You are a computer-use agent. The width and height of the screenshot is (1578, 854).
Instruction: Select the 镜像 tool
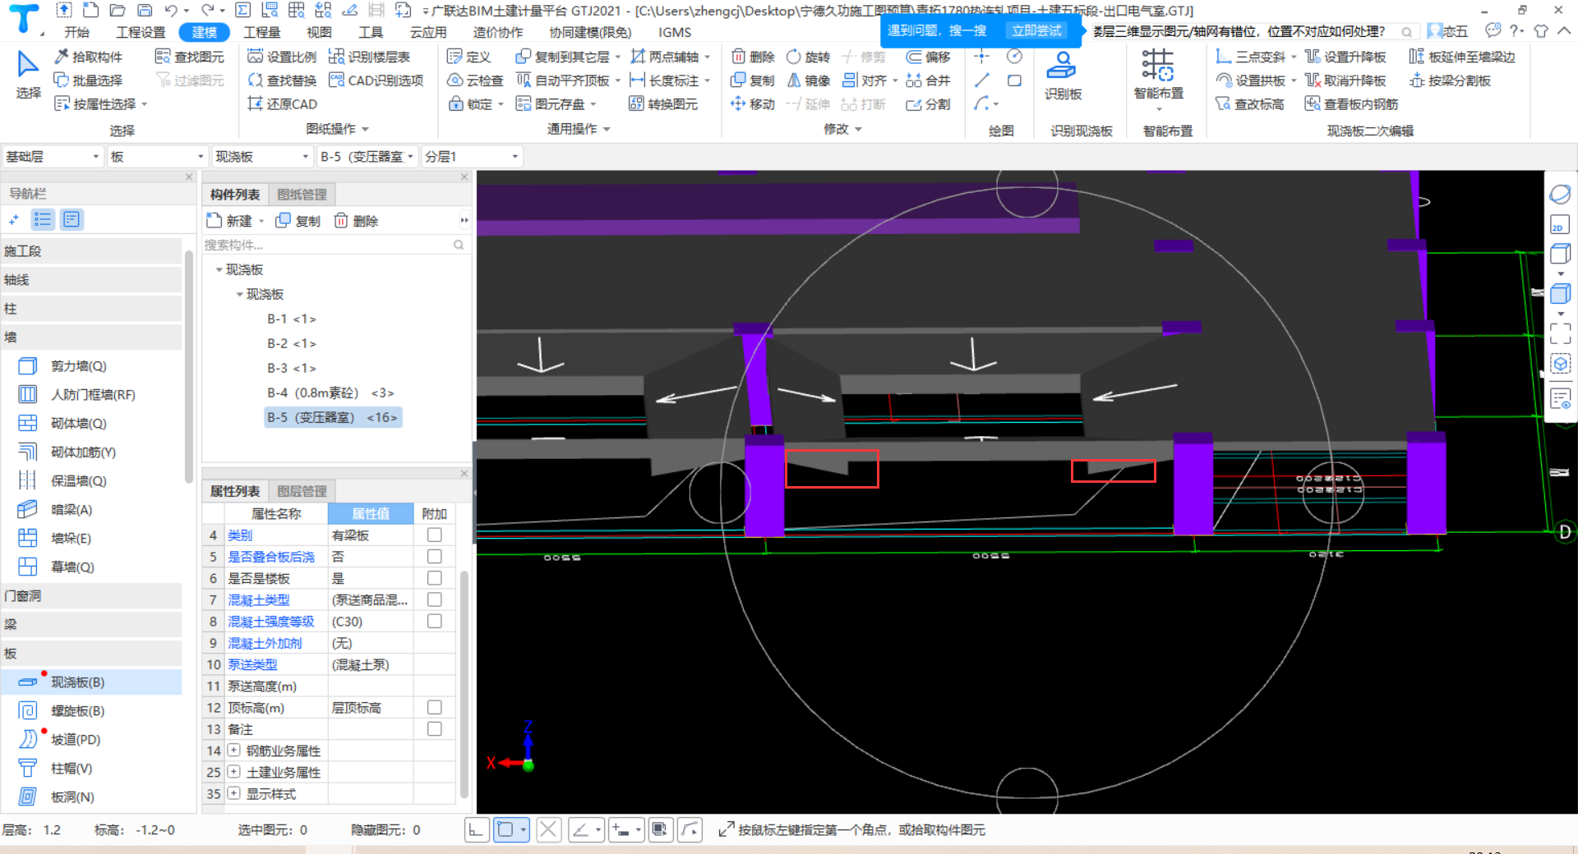[x=809, y=80]
